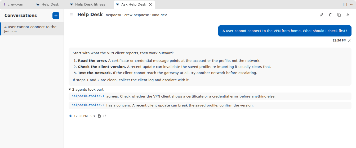Image resolution: width=356 pixels, height=148 pixels.
Task: Switch to the Help Desk fitness tab
Action: click(87, 4)
